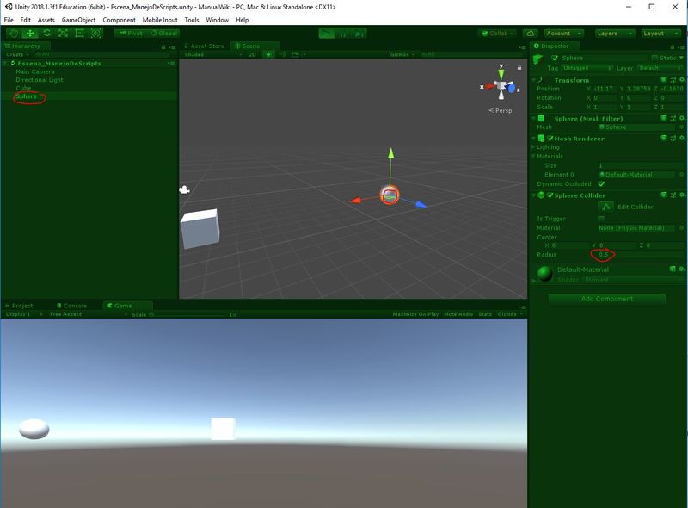This screenshot has width=688, height=508.
Task: Open Mesh Filter component gear menu
Action: point(682,118)
